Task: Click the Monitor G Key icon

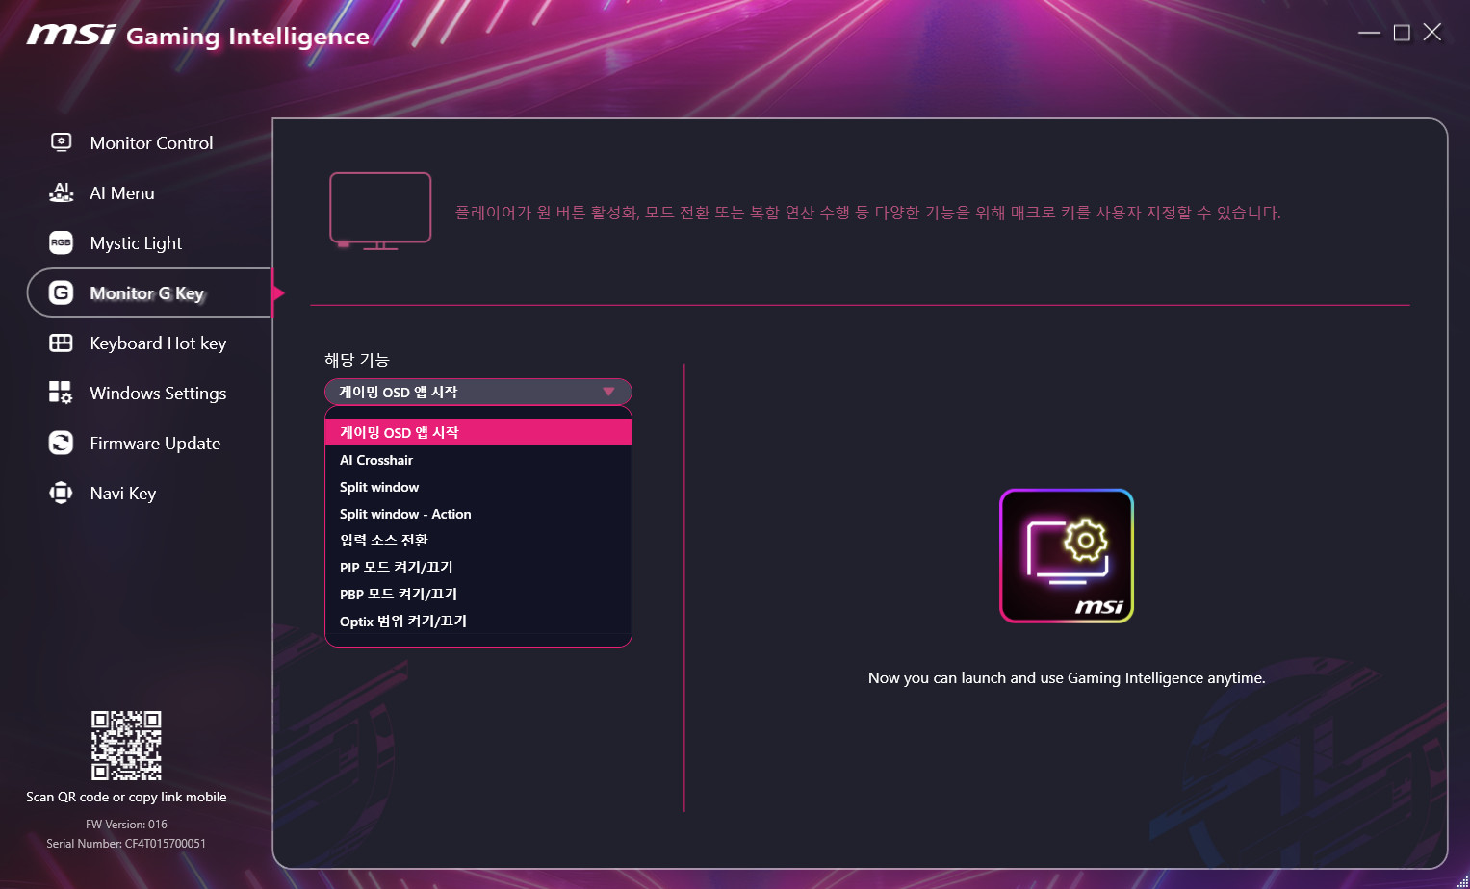Action: [x=61, y=292]
